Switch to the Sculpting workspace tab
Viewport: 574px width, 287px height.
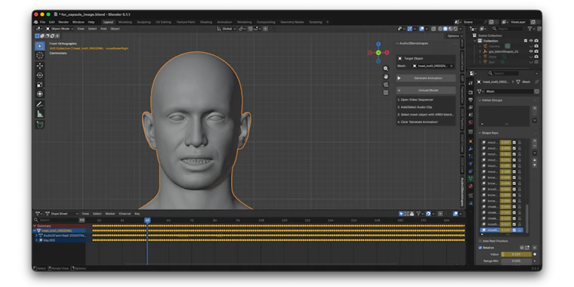tap(143, 22)
